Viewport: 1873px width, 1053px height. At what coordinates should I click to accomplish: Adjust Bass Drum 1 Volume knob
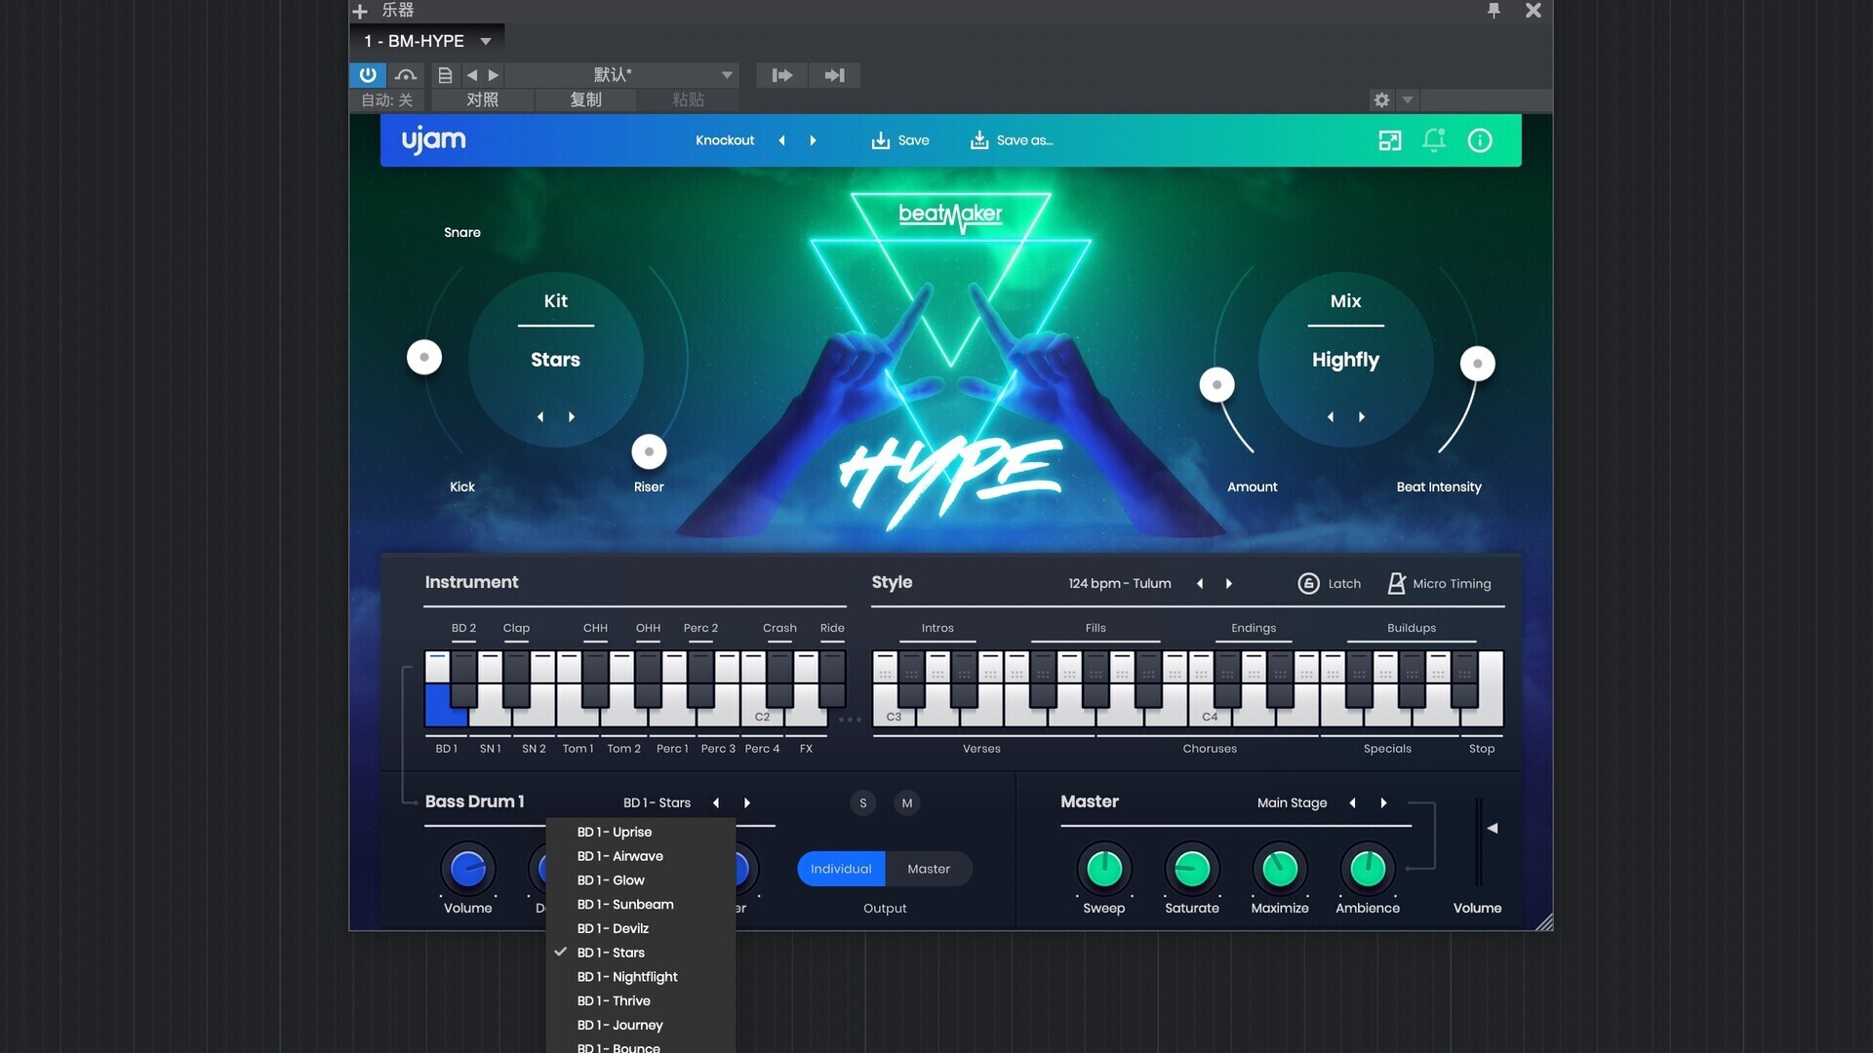click(468, 869)
